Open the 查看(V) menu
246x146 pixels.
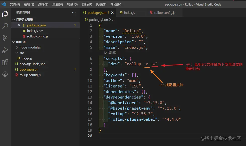click(x=58, y=4)
